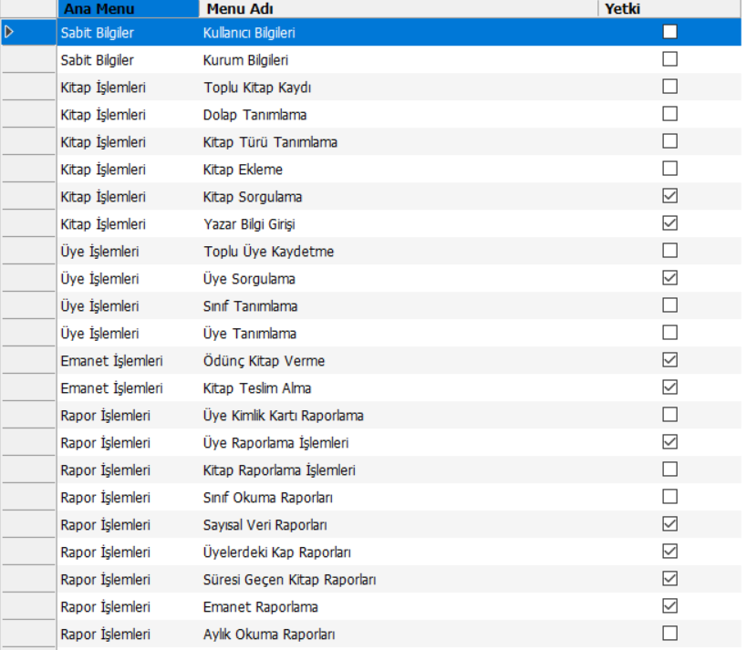
Task: Tick the Sınıf Okuma Raporları checkbox
Action: click(x=670, y=497)
